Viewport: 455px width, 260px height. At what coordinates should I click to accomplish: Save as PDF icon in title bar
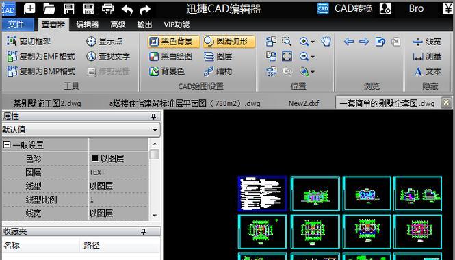88,9
